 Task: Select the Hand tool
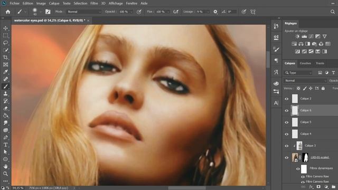point(6,167)
